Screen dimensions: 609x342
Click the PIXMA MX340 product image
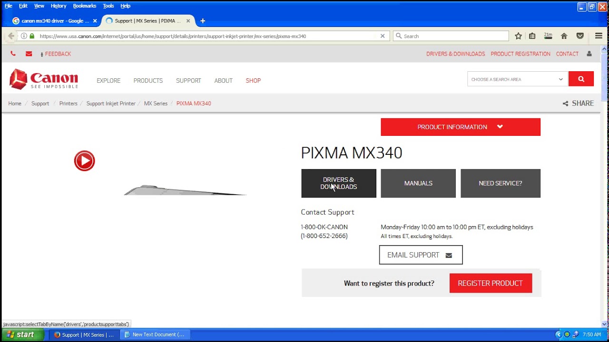click(185, 190)
